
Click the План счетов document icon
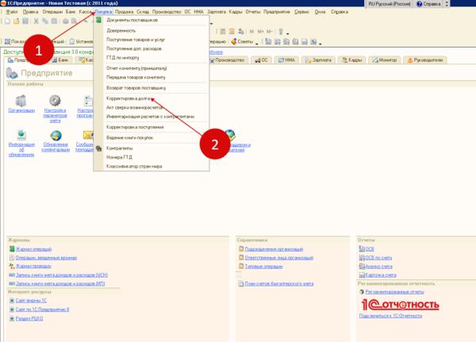pos(240,284)
